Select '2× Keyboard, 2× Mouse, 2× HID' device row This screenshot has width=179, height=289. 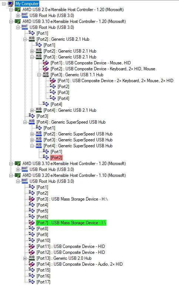click(115, 81)
